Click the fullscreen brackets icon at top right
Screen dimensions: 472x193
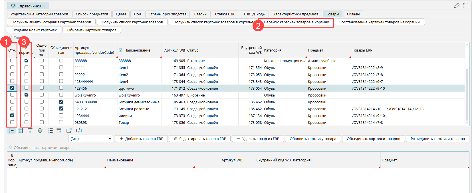[466, 5]
